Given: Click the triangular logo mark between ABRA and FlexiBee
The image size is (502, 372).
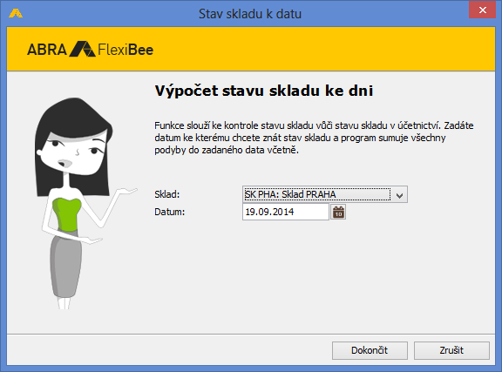Looking at the screenshot, I should coord(82,49).
